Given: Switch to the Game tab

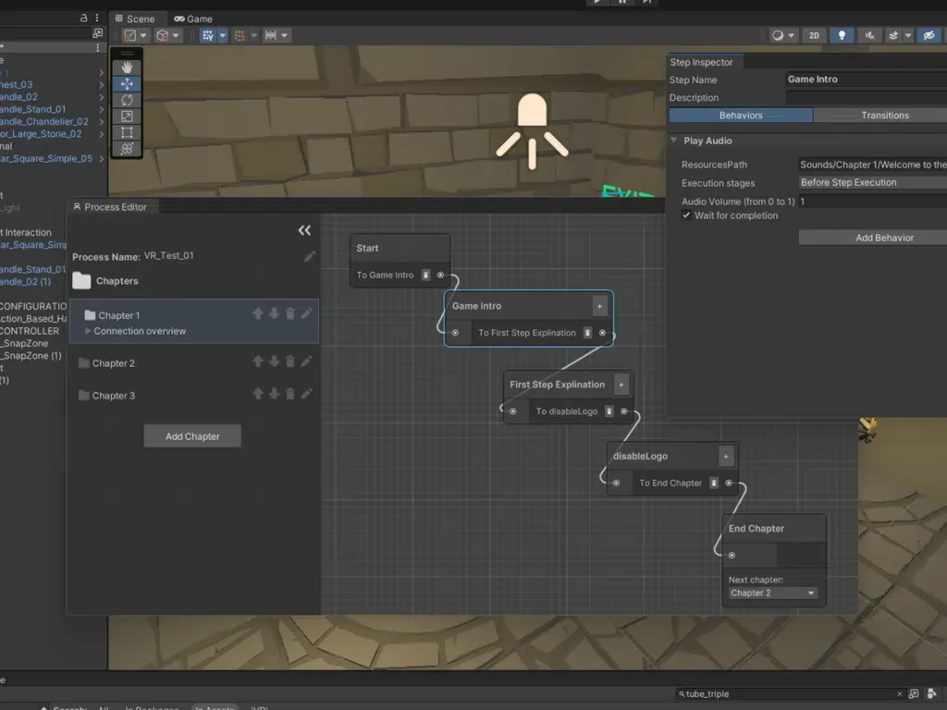Looking at the screenshot, I should point(193,18).
